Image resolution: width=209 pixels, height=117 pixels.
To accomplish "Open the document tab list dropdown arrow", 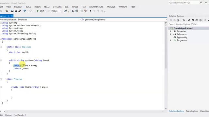I will [x=166, y=16].
